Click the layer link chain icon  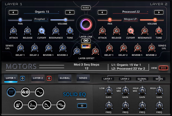point(86,40)
